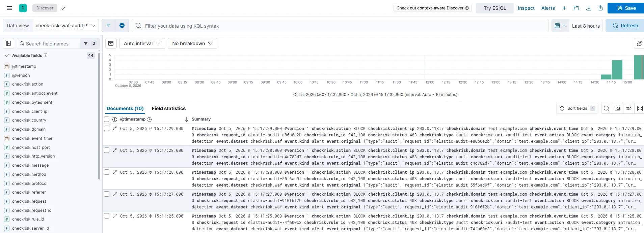Open the chart visualization edit icon

coord(639,43)
